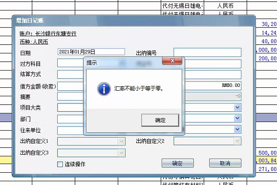The height and width of the screenshot is (185, 277).
Task: Click the 币种:人民币 label
Action: [34, 42]
